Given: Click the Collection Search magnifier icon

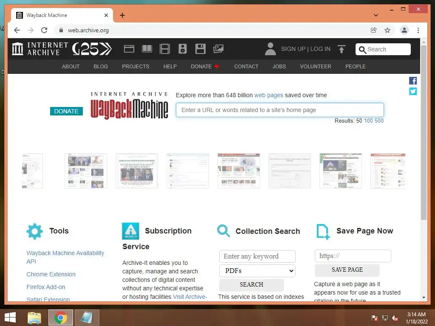Looking at the screenshot, I should (223, 230).
